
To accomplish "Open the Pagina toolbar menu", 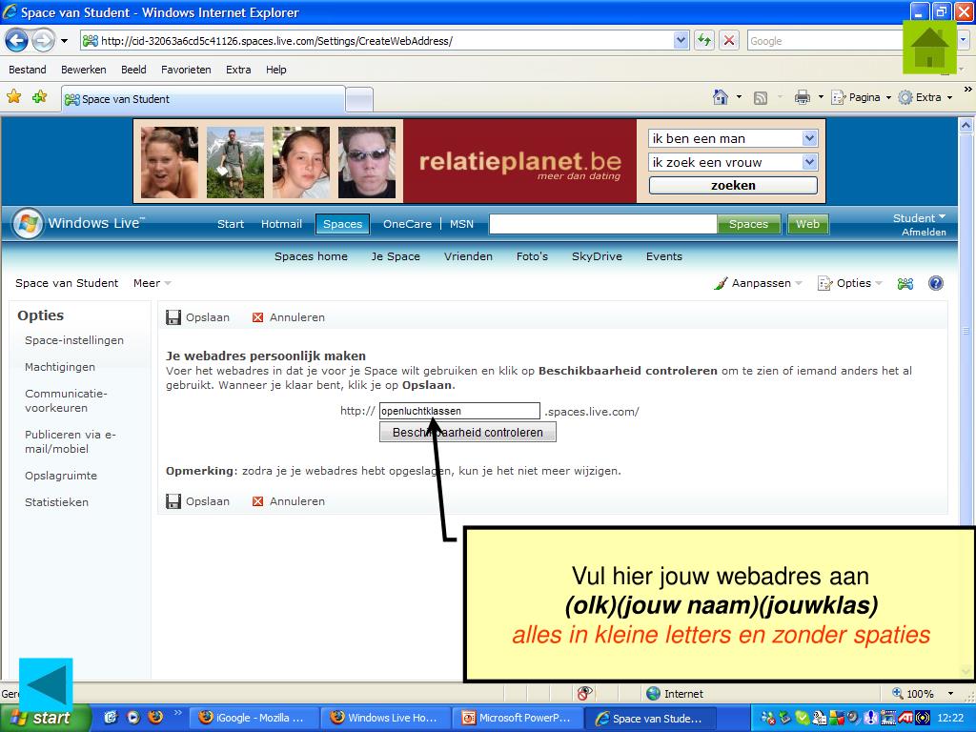I will coord(862,98).
